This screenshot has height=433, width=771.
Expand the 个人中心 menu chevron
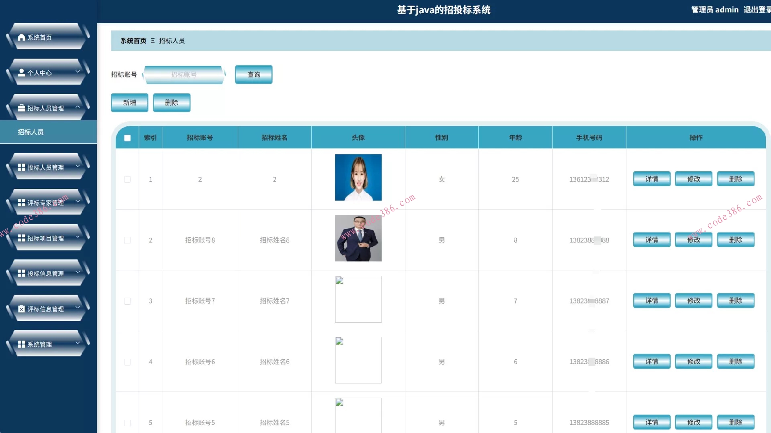78,72
